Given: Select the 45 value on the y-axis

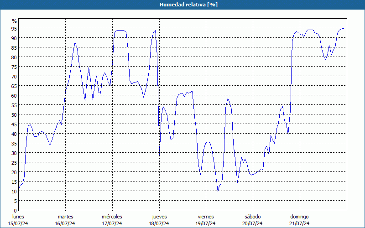Looking at the screenshot, I should (14, 124).
